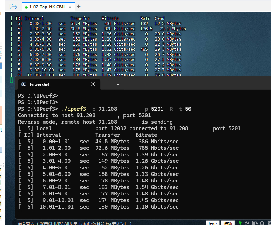The width and height of the screenshot is (271, 225).
Task: Click the 'Retr' column header in the SSH terminal
Action: [145, 19]
